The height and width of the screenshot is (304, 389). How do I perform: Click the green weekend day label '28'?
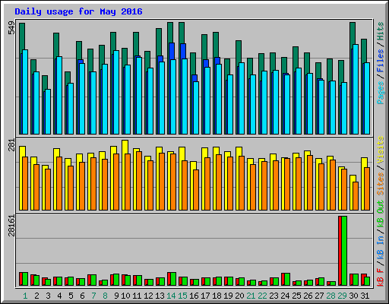(x=330, y=296)
